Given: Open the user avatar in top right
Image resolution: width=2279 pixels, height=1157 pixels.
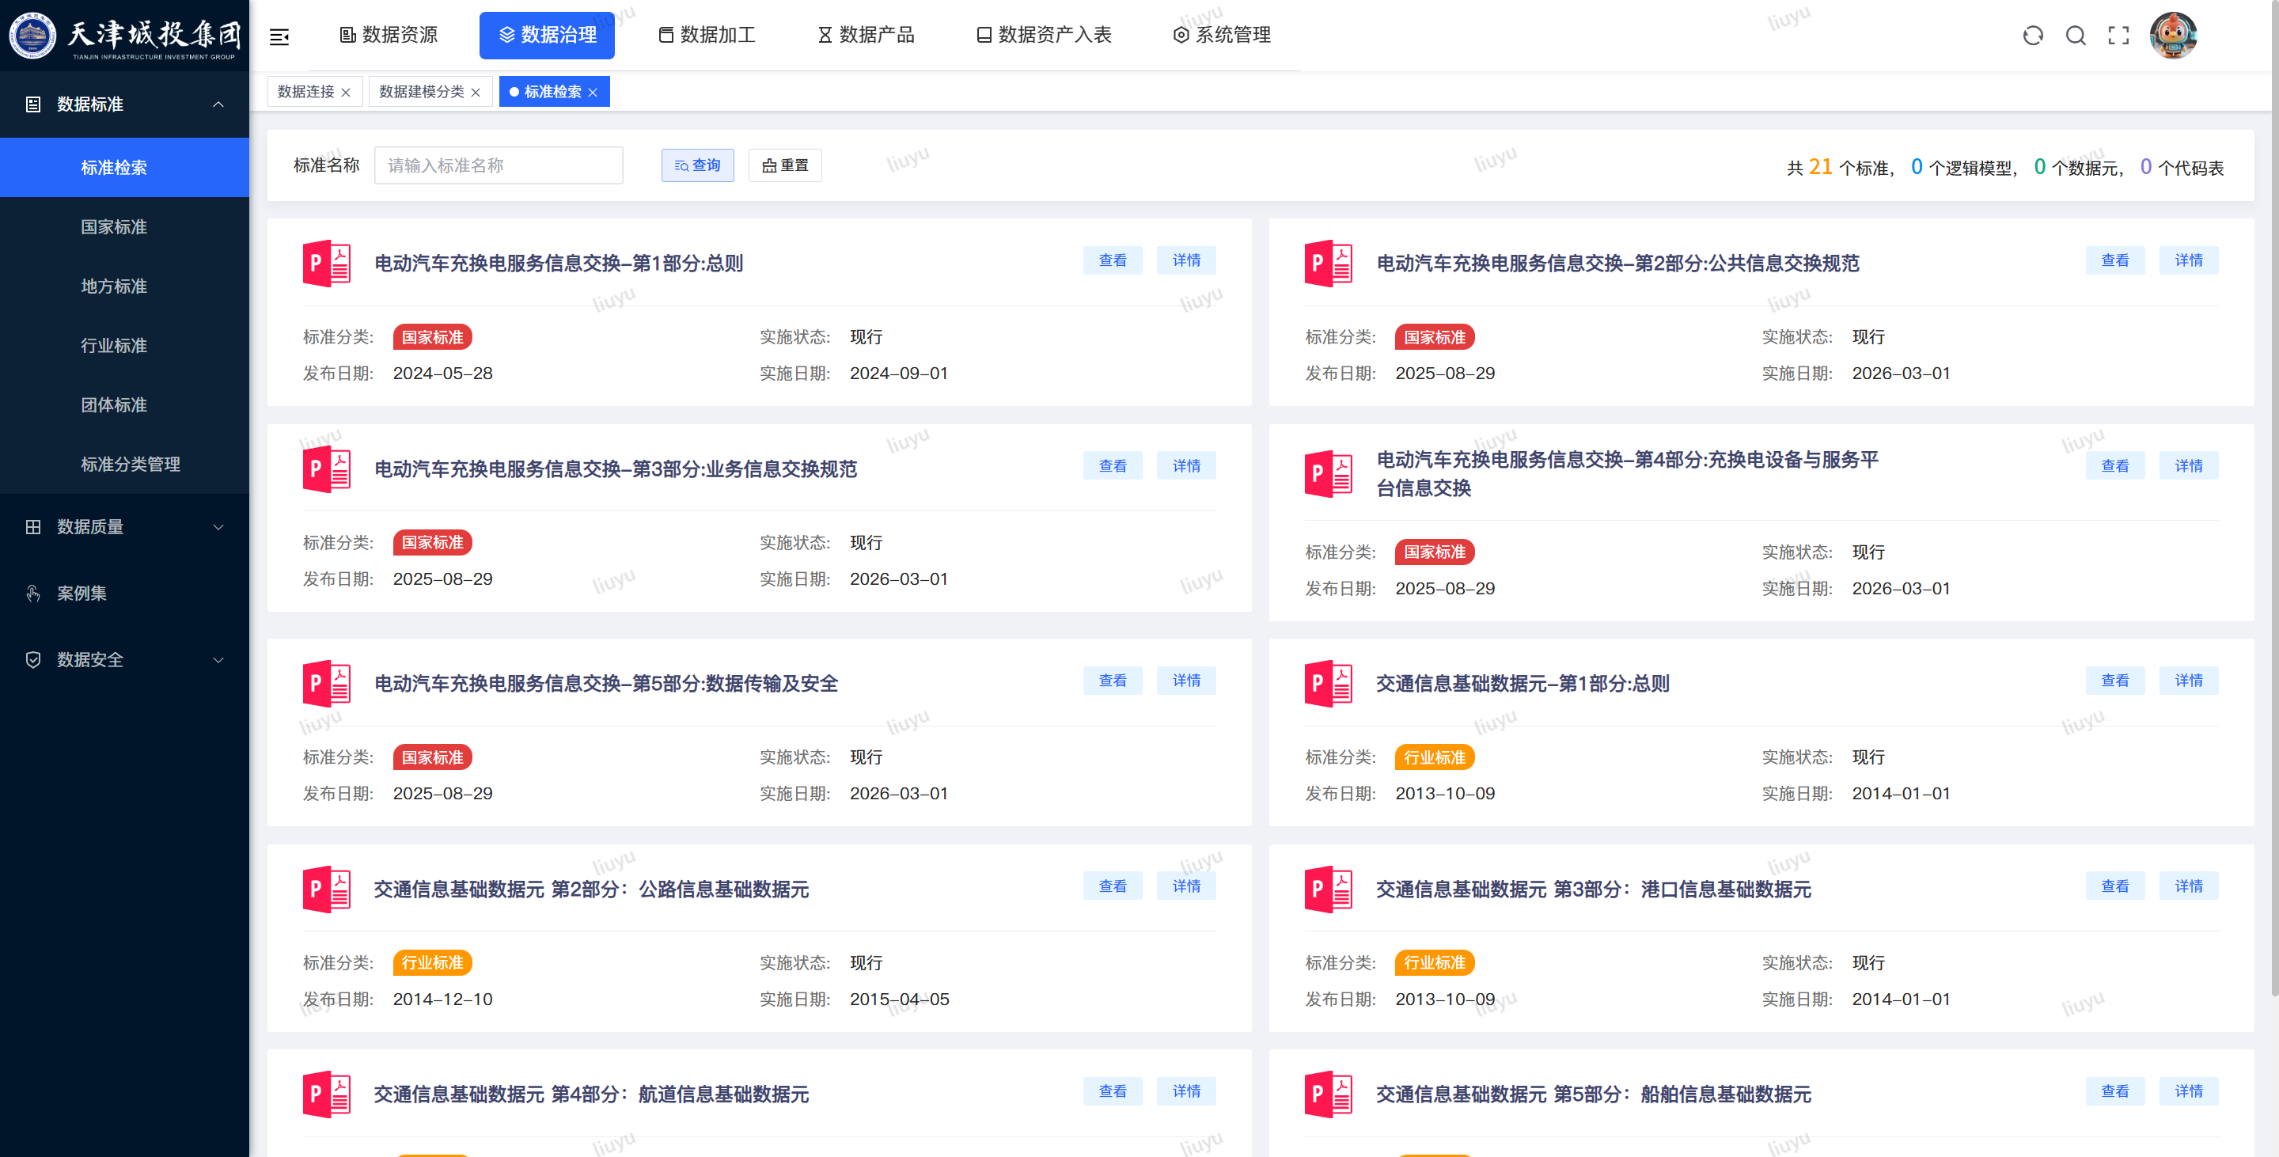Looking at the screenshot, I should click(x=2173, y=36).
